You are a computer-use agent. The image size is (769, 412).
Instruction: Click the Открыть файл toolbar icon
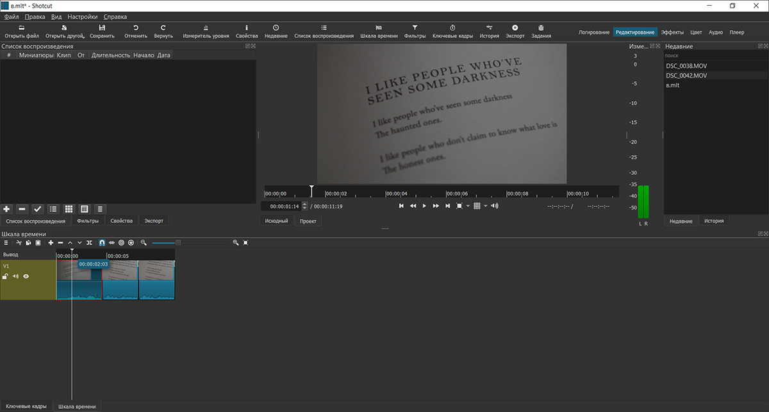tap(22, 31)
